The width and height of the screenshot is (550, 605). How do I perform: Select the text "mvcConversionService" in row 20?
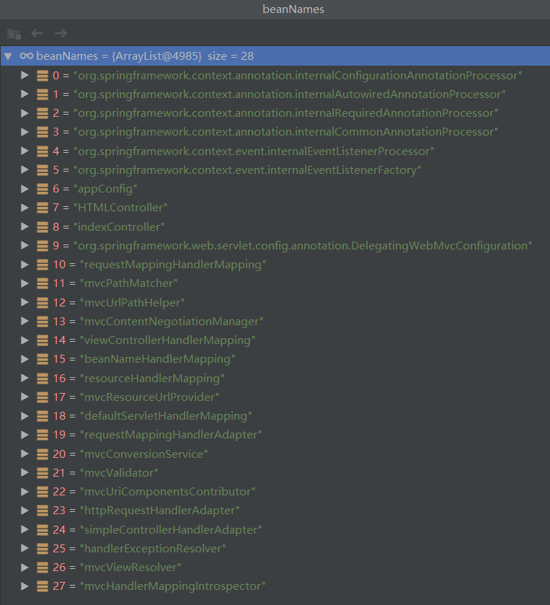pos(144,454)
